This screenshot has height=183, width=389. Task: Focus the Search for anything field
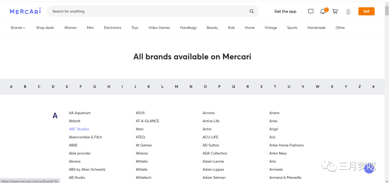[x=148, y=11]
